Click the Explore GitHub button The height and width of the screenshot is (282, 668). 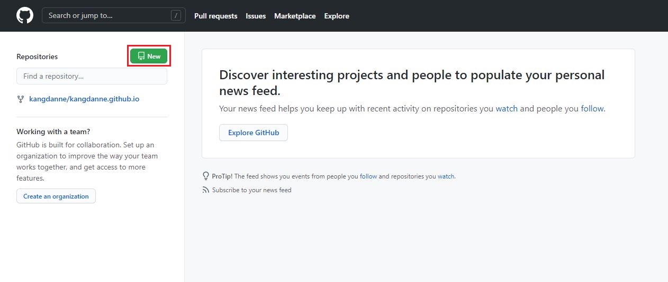pyautogui.click(x=254, y=133)
